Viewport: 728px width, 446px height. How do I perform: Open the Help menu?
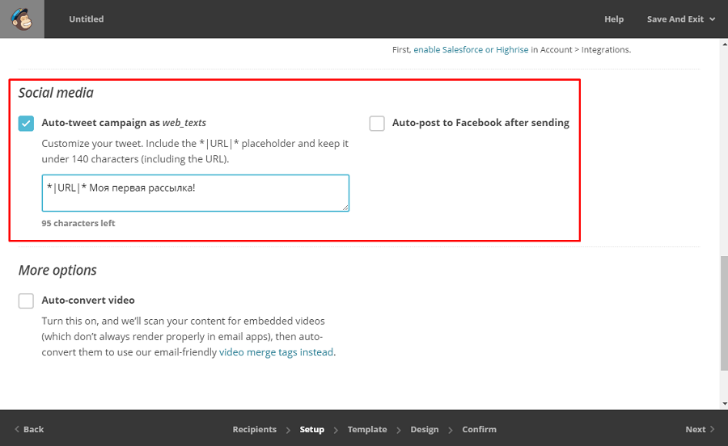tap(614, 19)
